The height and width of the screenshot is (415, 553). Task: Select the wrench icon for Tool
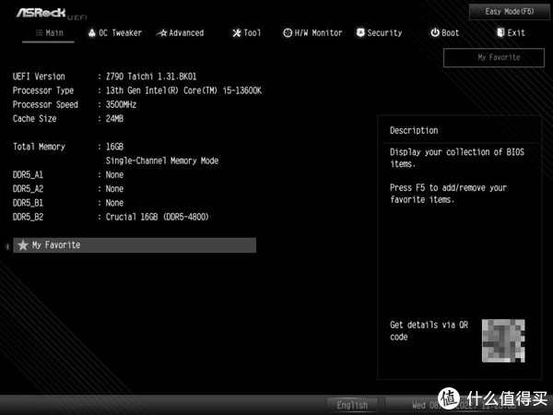tap(237, 33)
